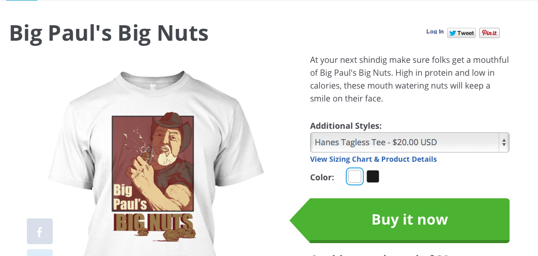Click the product description paragraph

(409, 79)
